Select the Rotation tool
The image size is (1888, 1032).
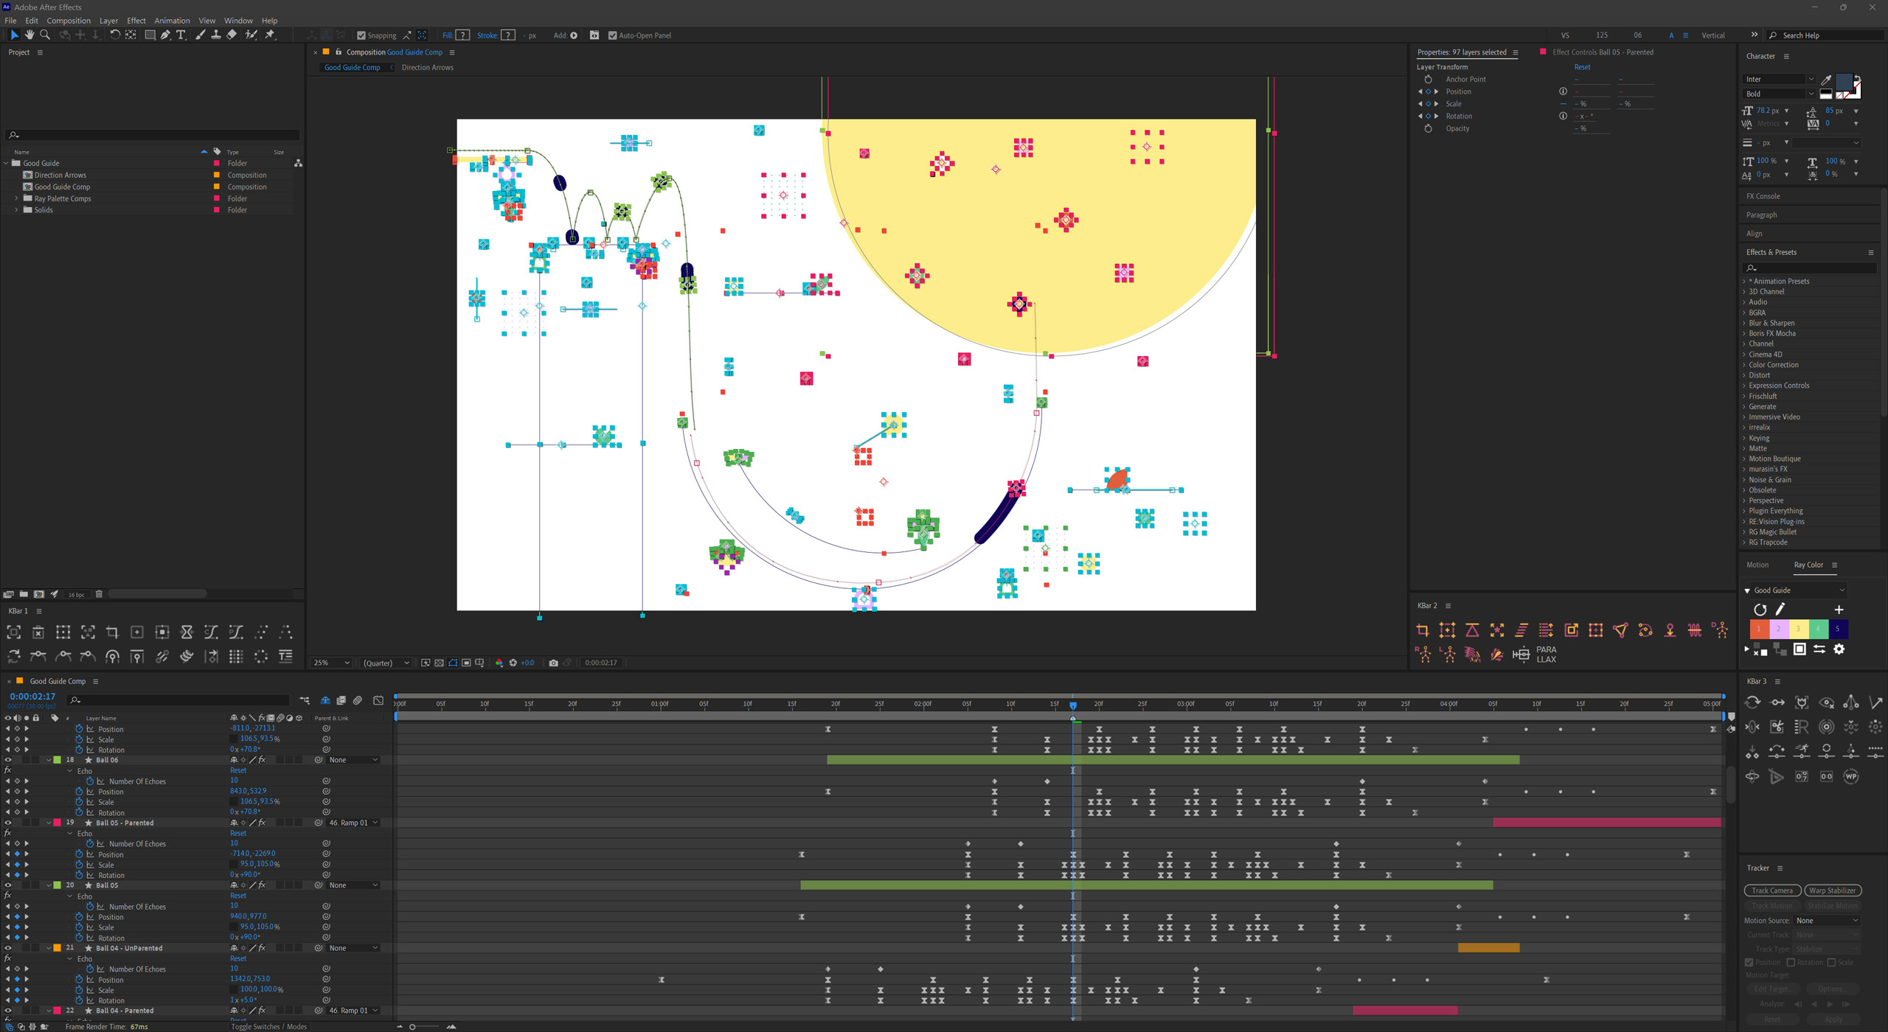pyautogui.click(x=114, y=35)
